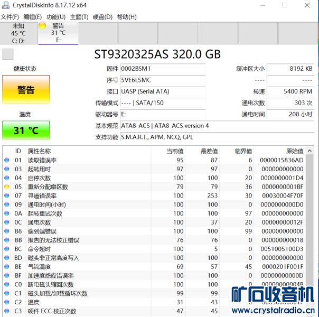Click the 序号 serial number field
The image size is (319, 317).
[163, 80]
